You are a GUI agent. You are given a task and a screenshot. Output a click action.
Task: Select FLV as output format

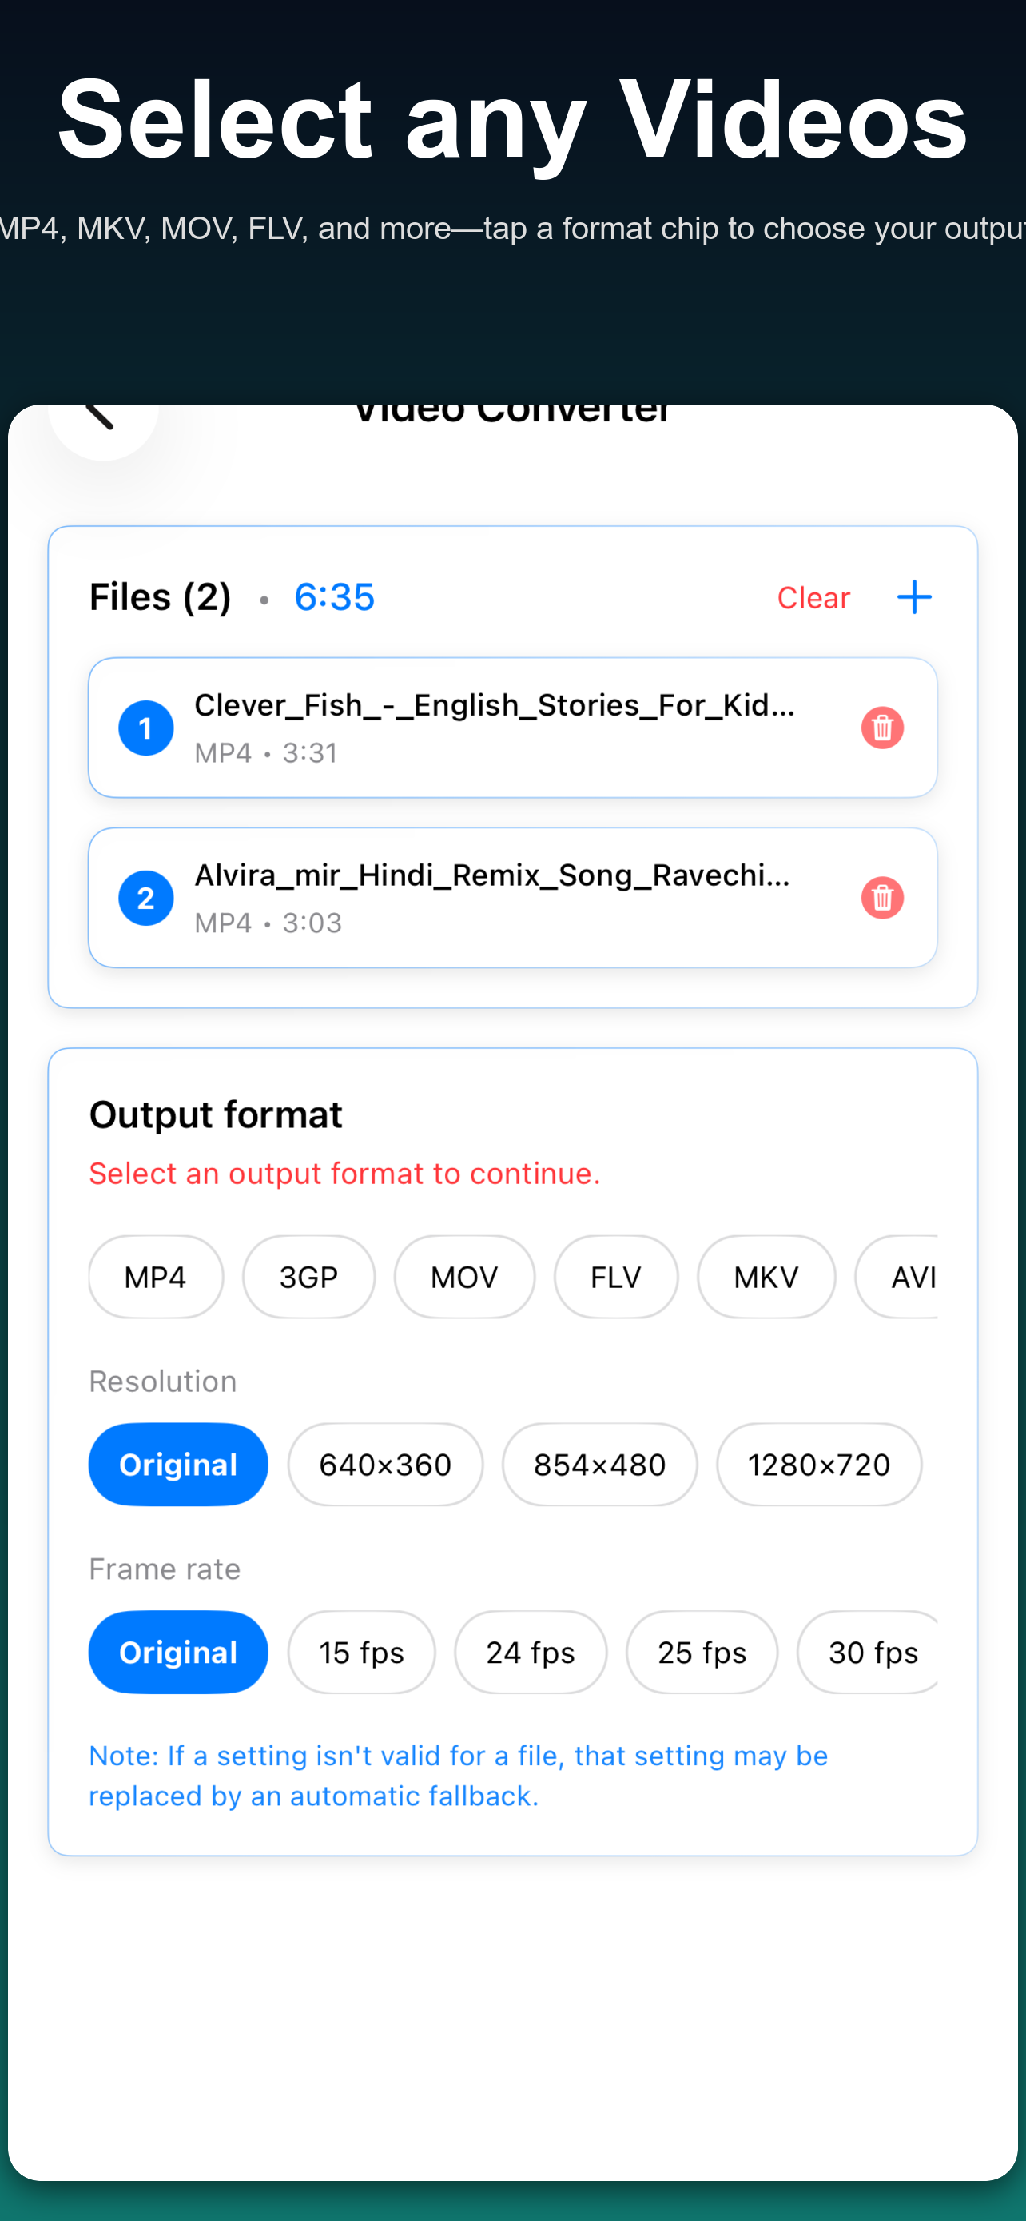click(x=616, y=1277)
